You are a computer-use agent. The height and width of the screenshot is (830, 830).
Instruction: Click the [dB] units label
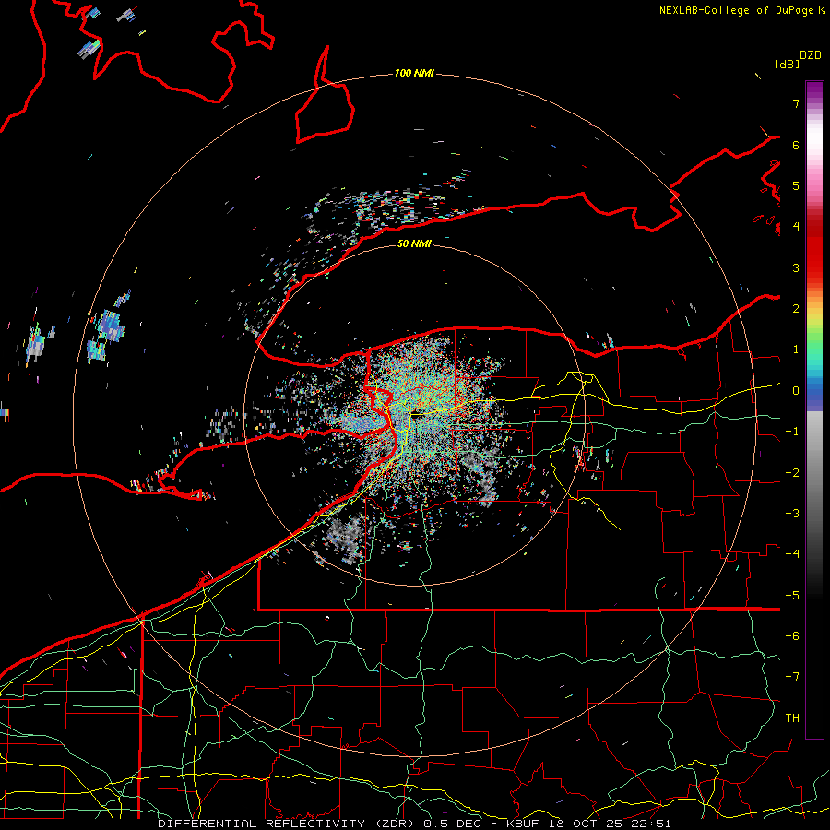[787, 65]
